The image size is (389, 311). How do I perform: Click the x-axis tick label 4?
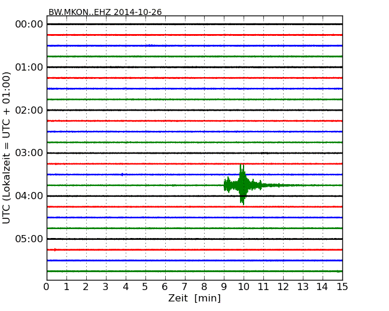[126, 287]
